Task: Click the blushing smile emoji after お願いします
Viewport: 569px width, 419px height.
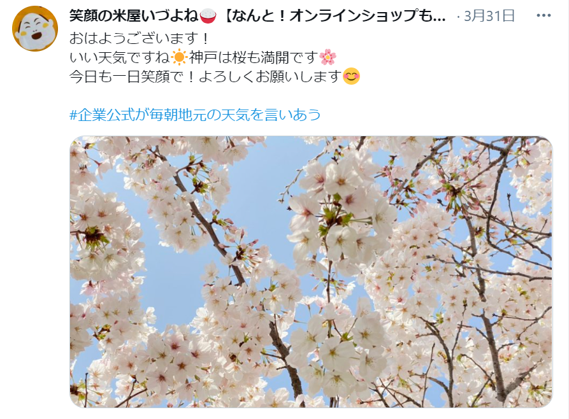Action: click(x=351, y=76)
